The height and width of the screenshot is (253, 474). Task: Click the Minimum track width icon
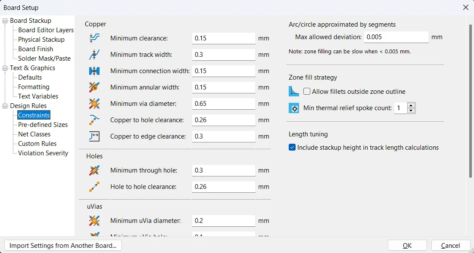pos(94,55)
